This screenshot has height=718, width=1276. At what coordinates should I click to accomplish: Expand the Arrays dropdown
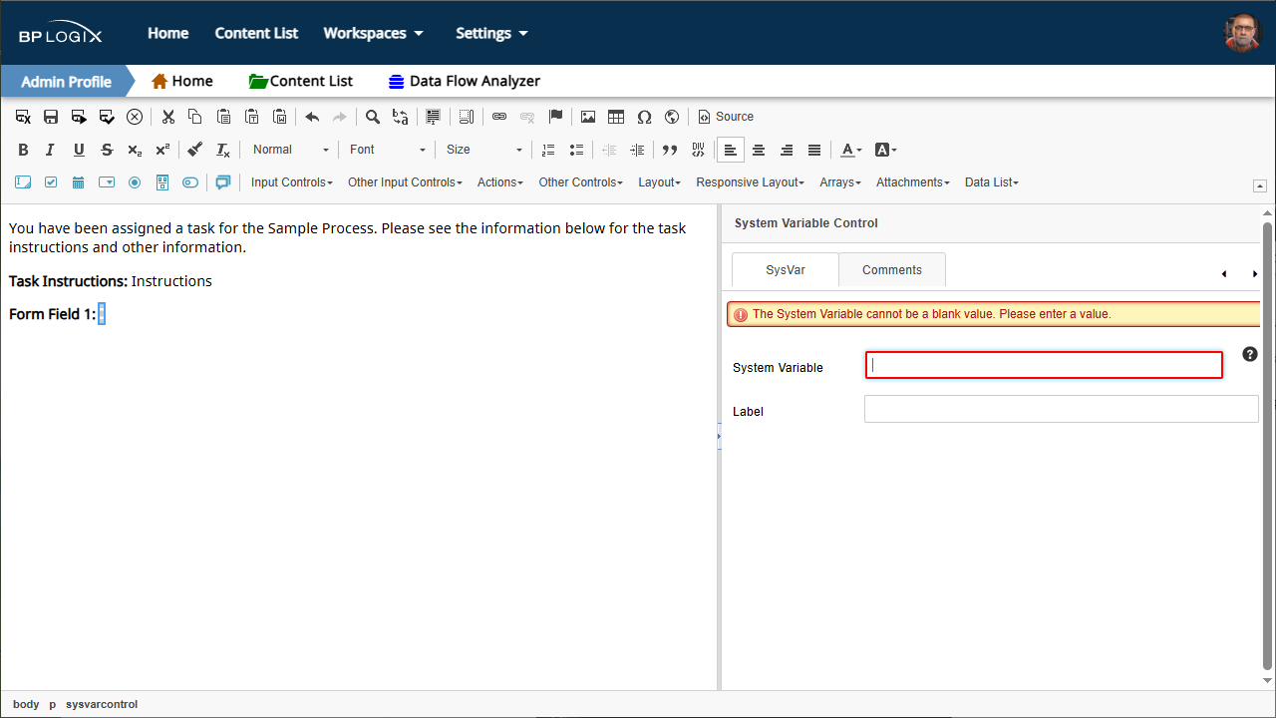pos(840,182)
